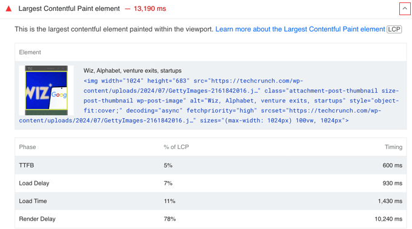Click the Phase column header
Screen dimensions: 412x229
[27, 147]
